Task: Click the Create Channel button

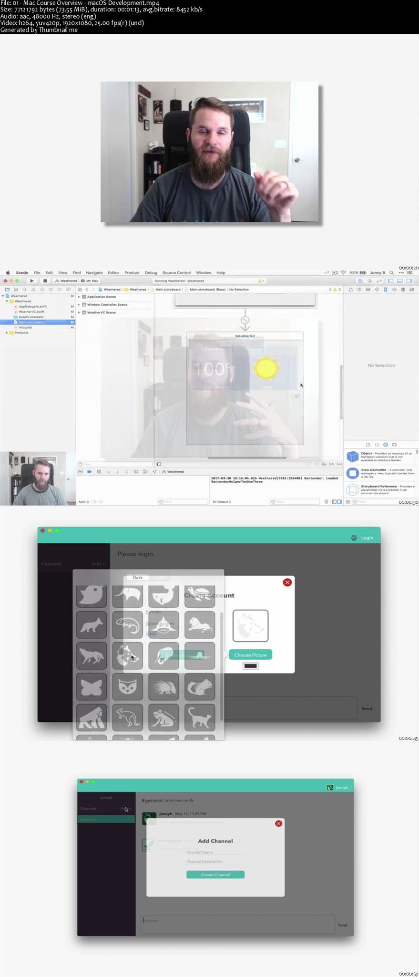Action: (x=215, y=874)
